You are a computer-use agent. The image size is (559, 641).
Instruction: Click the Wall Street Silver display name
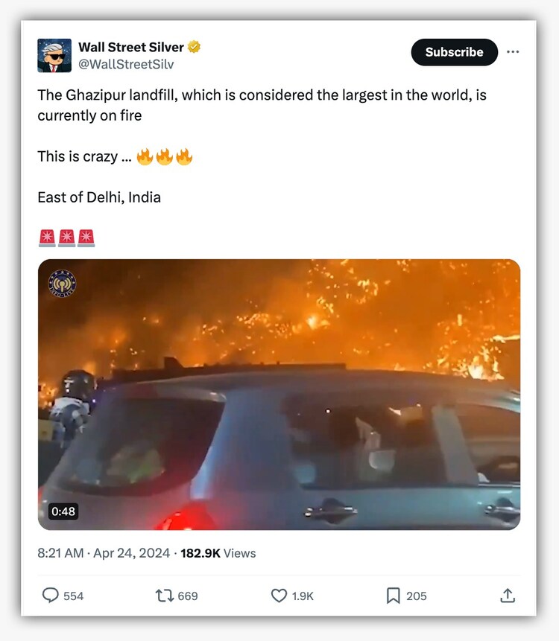(x=130, y=48)
